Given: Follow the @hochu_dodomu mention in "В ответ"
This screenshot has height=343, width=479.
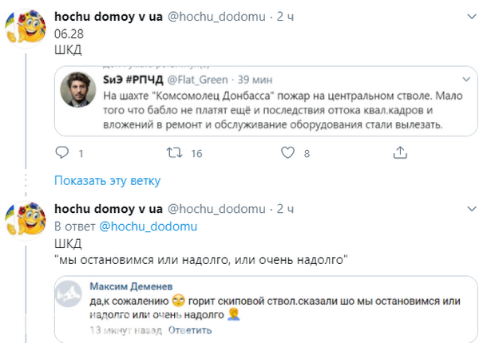Looking at the screenshot, I should pyautogui.click(x=148, y=226).
